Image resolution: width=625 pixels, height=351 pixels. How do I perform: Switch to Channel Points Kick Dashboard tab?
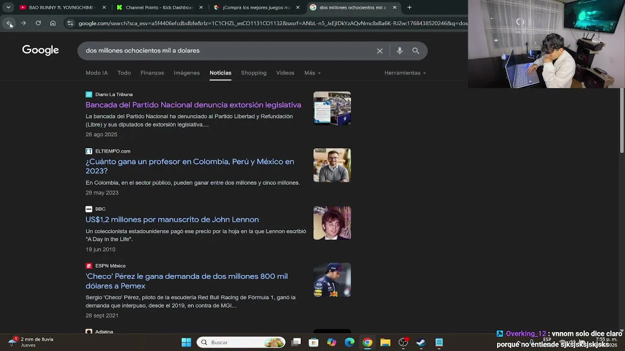pyautogui.click(x=159, y=7)
